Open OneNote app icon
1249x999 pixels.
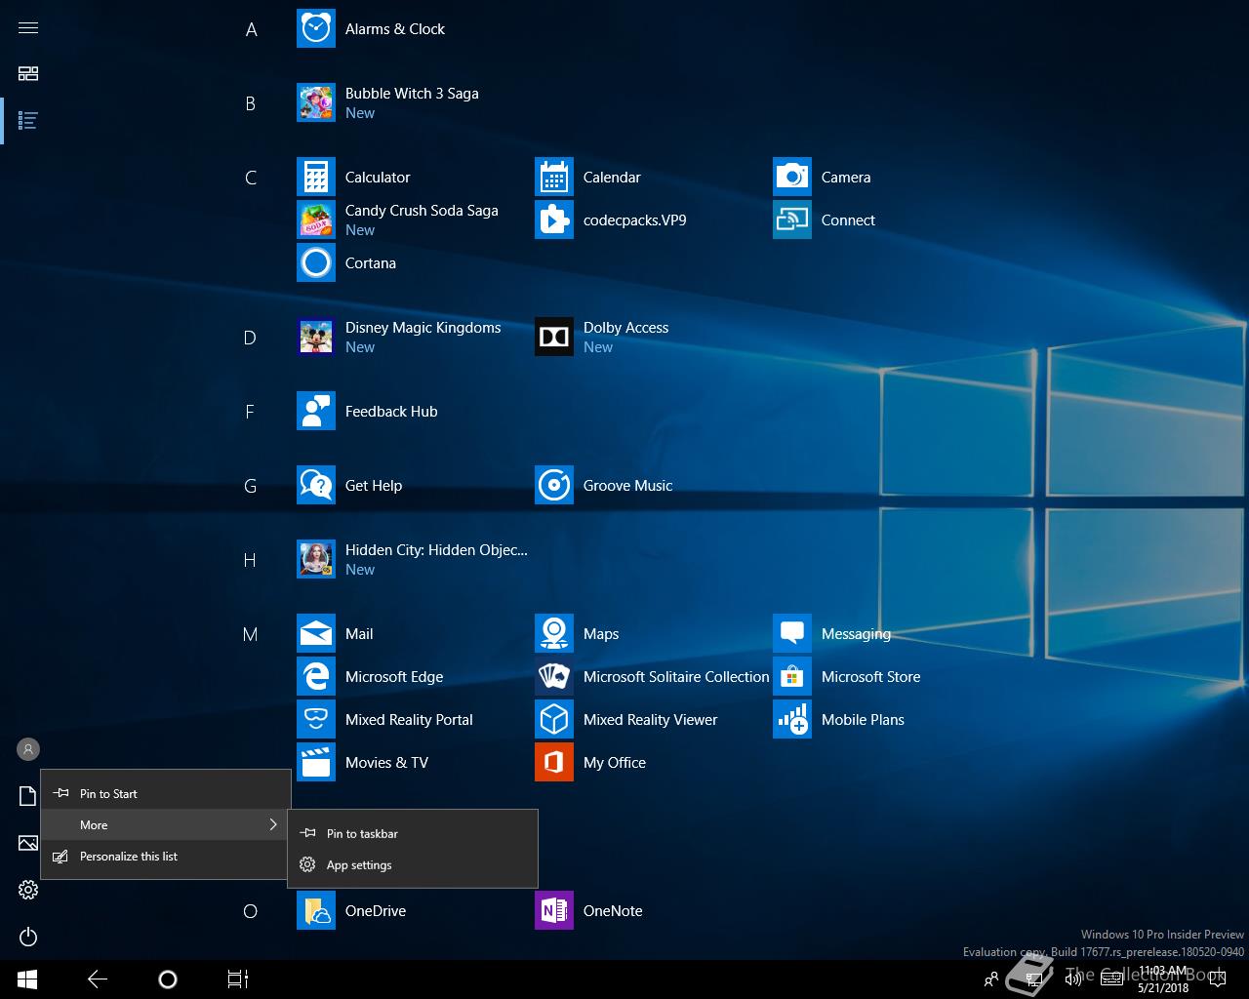[554, 910]
